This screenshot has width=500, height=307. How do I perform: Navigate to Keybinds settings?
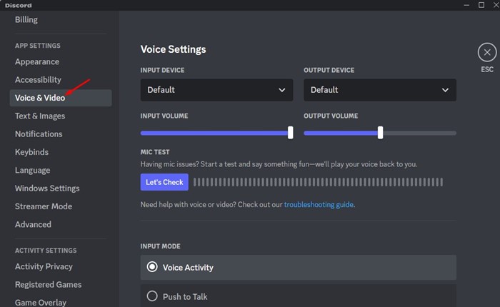point(32,152)
